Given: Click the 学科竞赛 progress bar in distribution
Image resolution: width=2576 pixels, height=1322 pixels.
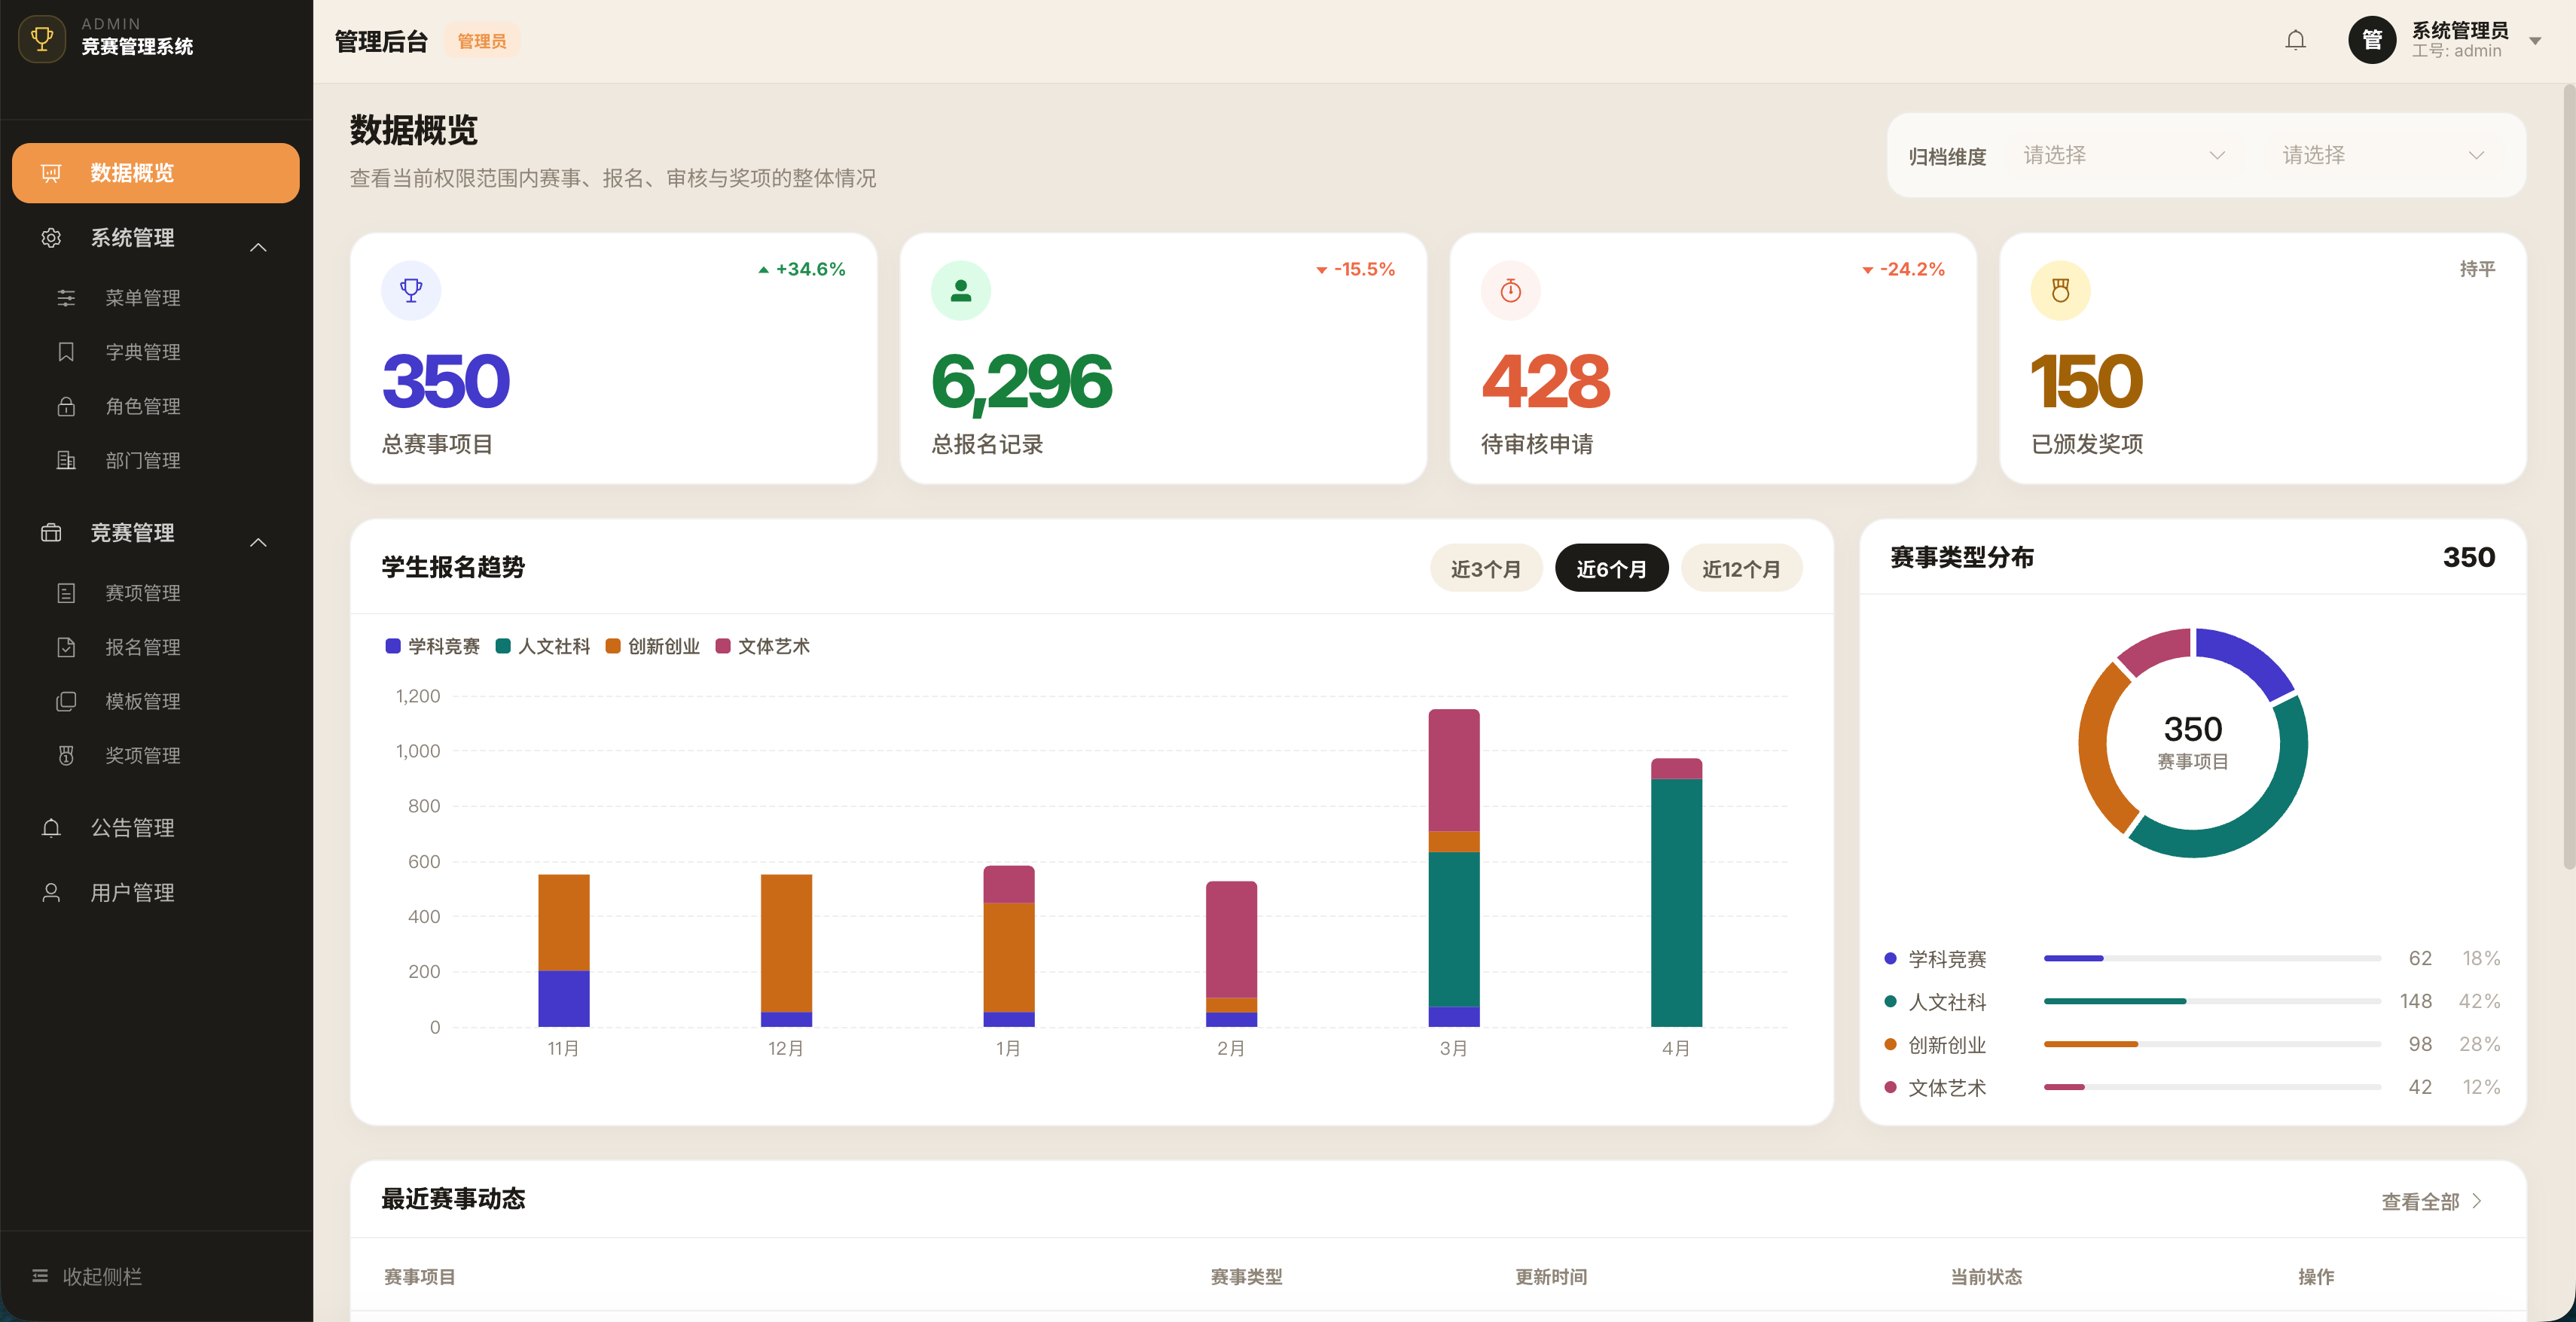Looking at the screenshot, I should tap(2212, 958).
